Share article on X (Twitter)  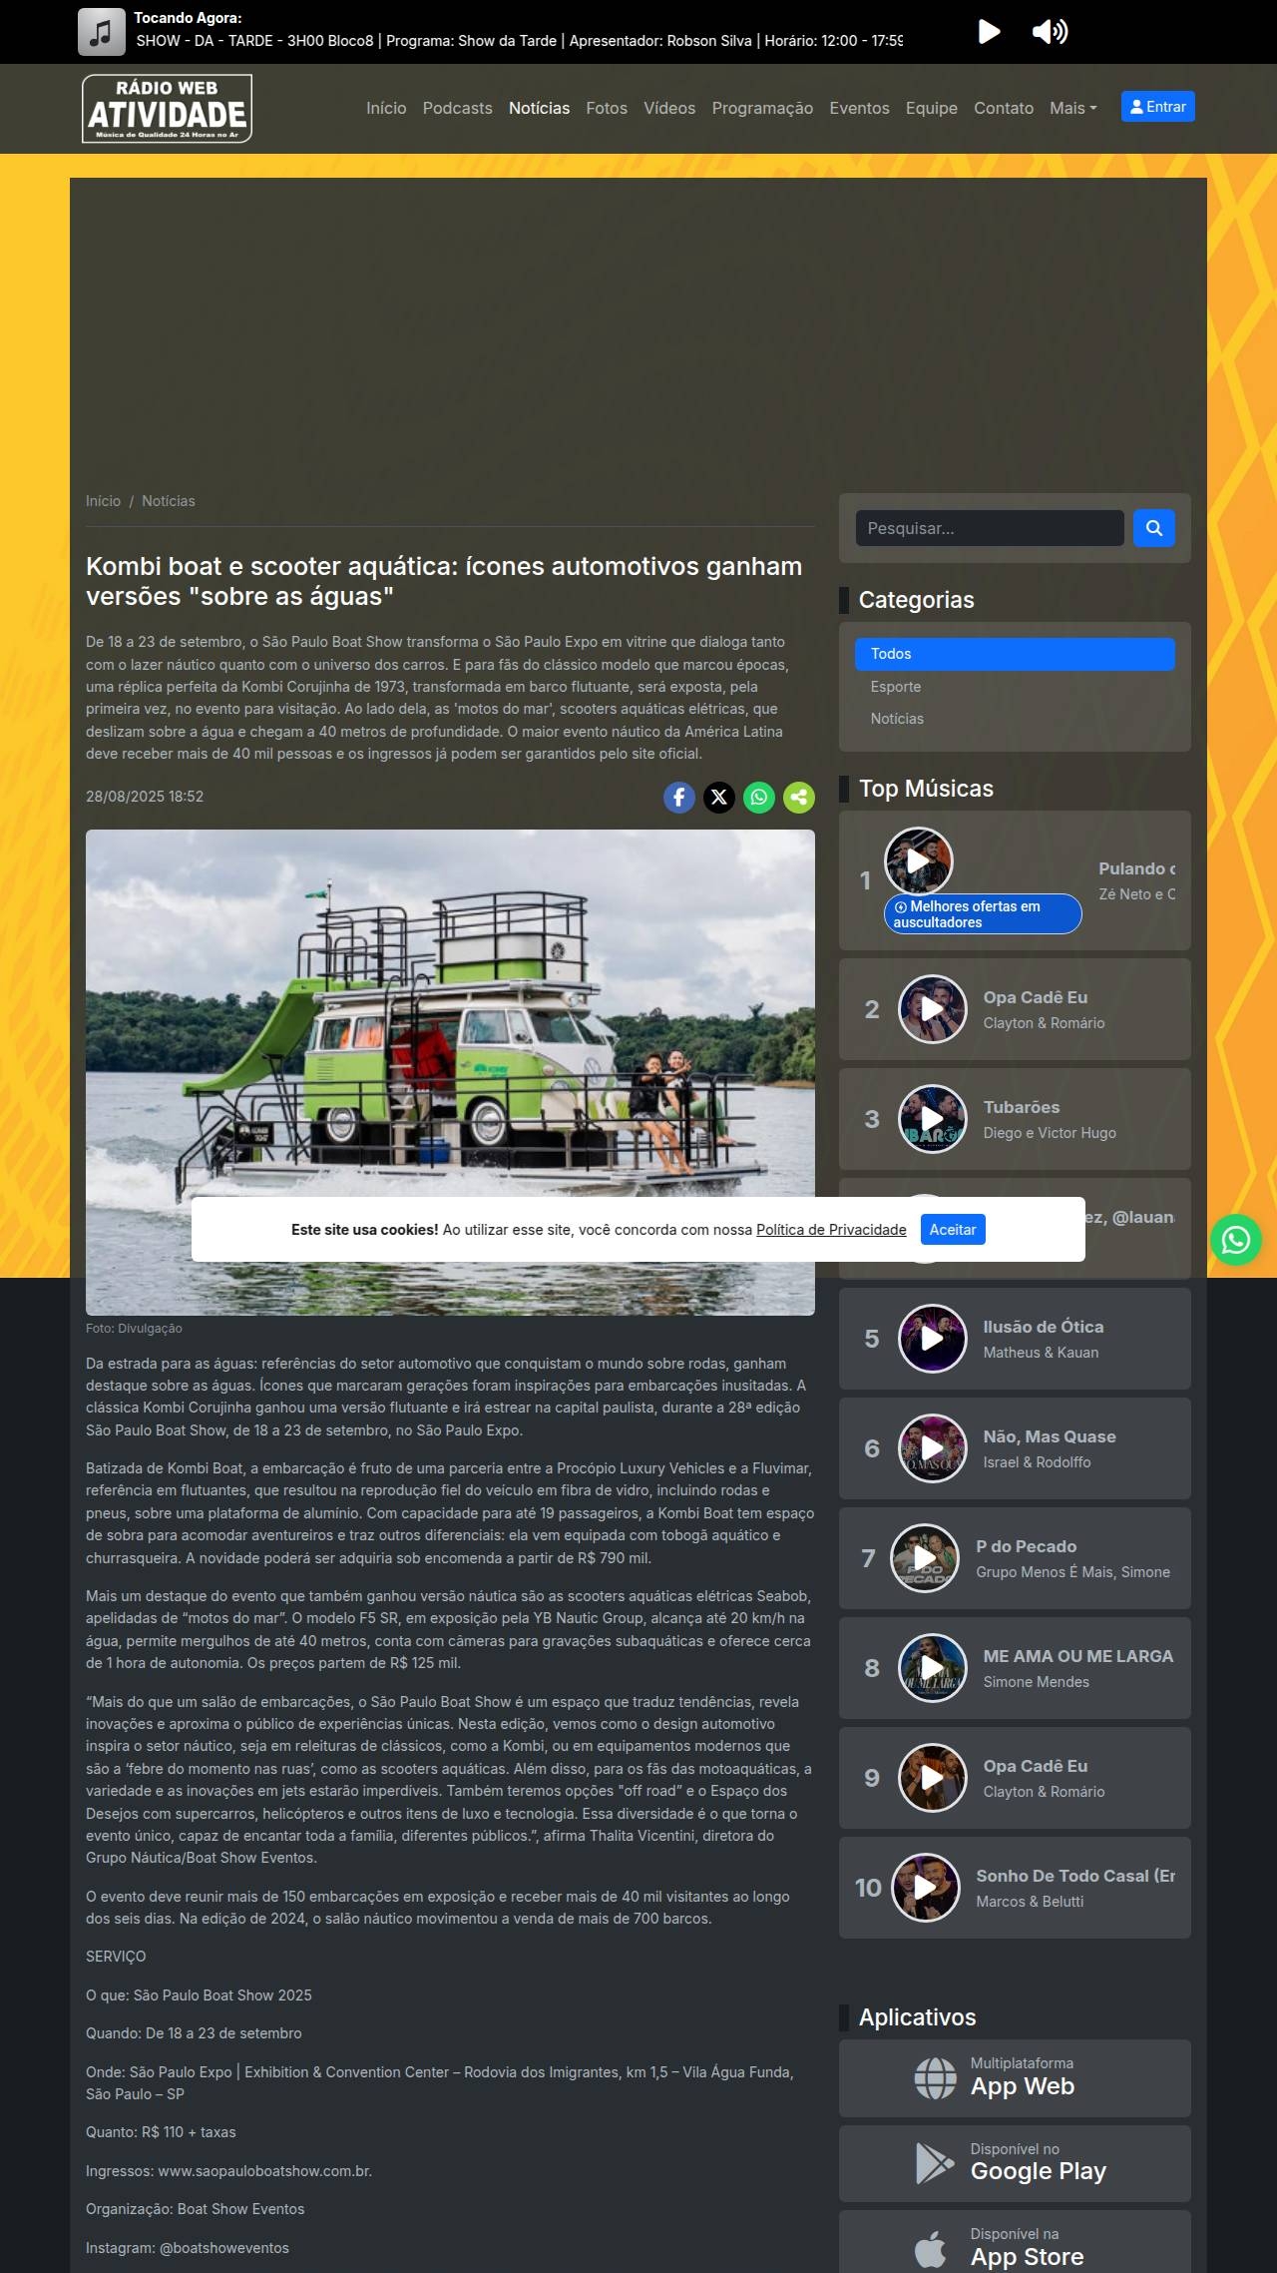click(719, 797)
